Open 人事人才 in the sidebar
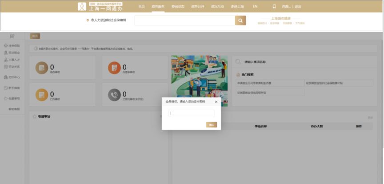This screenshot has height=184, width=384. coord(12,60)
